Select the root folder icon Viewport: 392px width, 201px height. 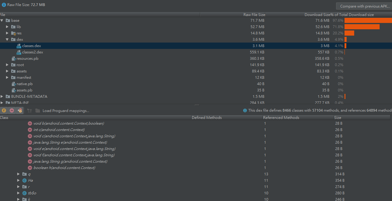13,65
